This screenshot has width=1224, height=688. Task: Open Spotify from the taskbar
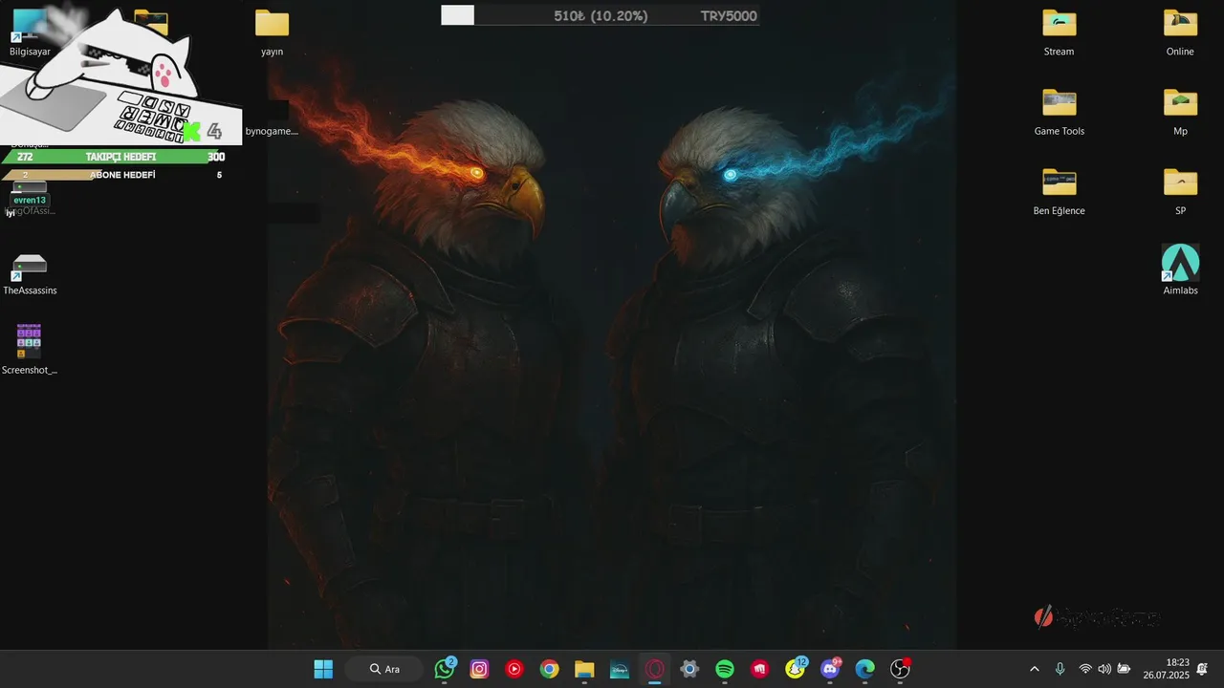coord(725,669)
